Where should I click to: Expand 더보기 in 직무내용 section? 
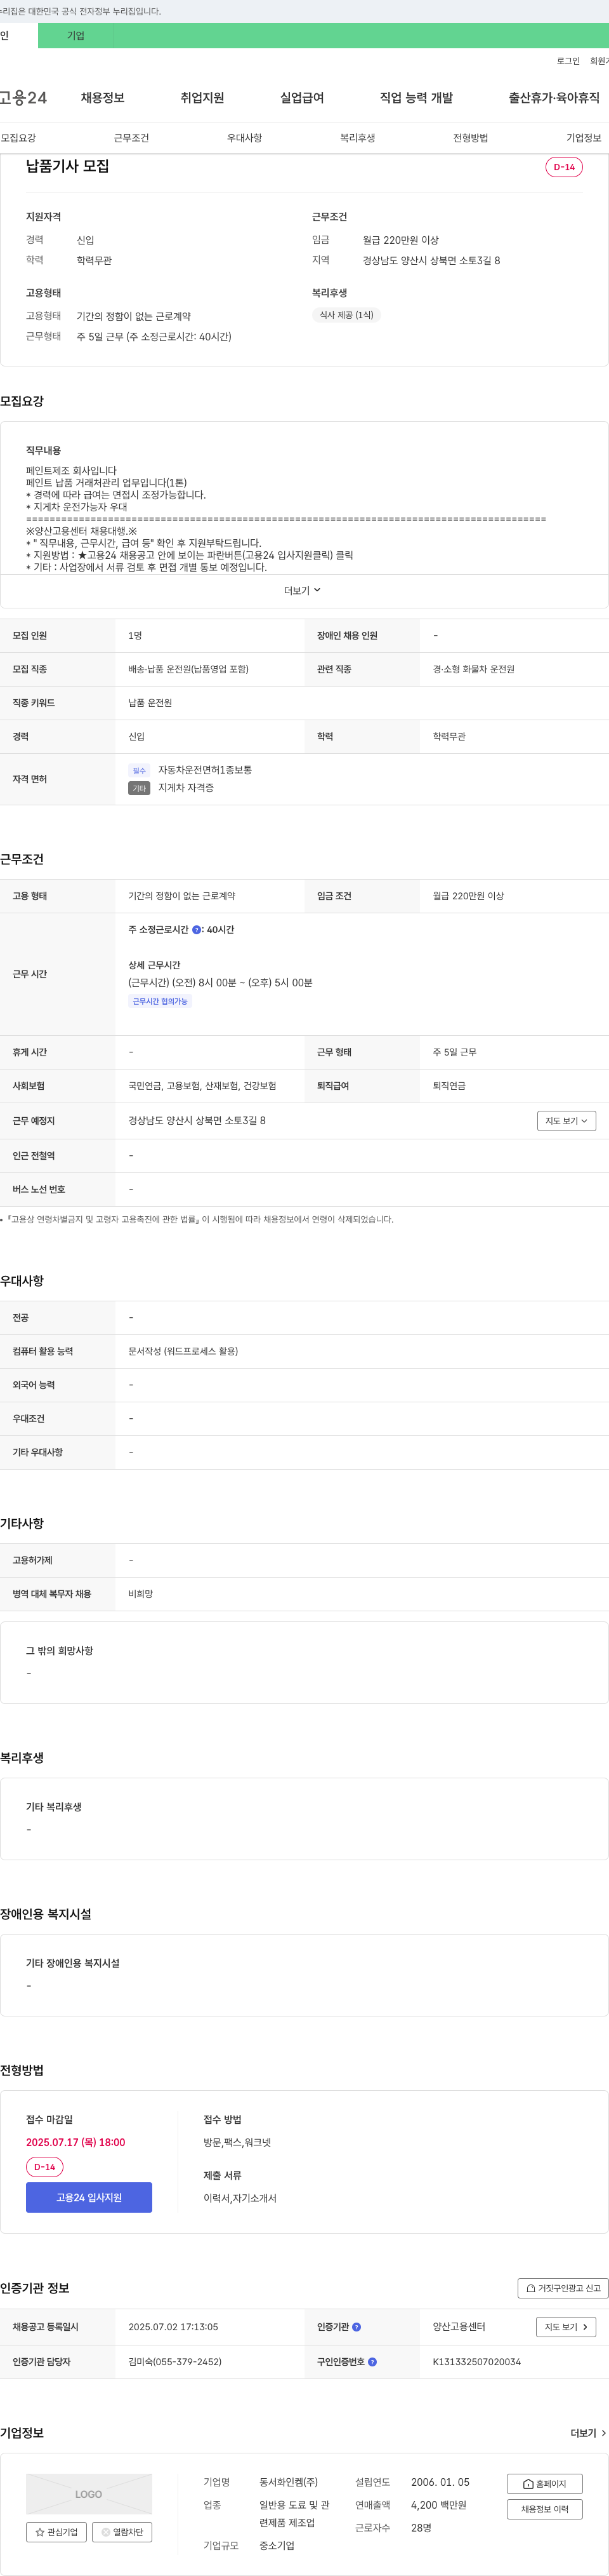[x=303, y=591]
